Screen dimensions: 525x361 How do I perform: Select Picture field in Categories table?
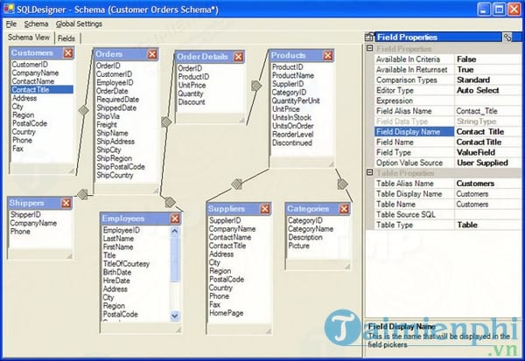[x=298, y=246]
